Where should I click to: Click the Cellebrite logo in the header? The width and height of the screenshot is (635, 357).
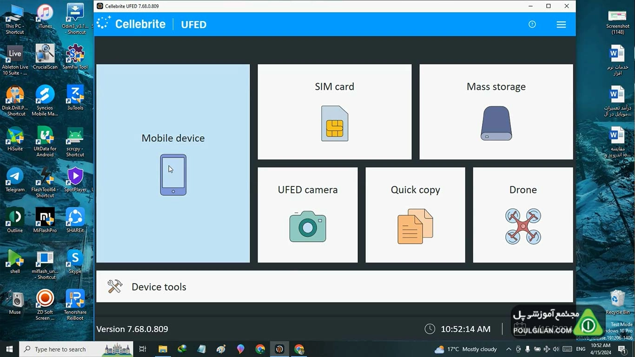pyautogui.click(x=131, y=24)
